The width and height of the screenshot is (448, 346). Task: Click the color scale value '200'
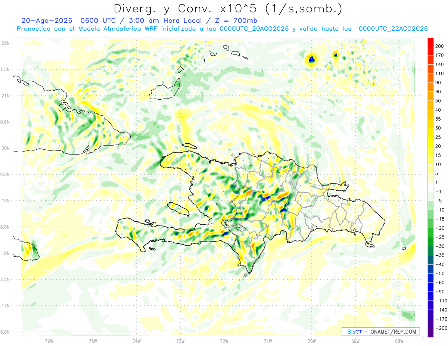[x=440, y=46]
